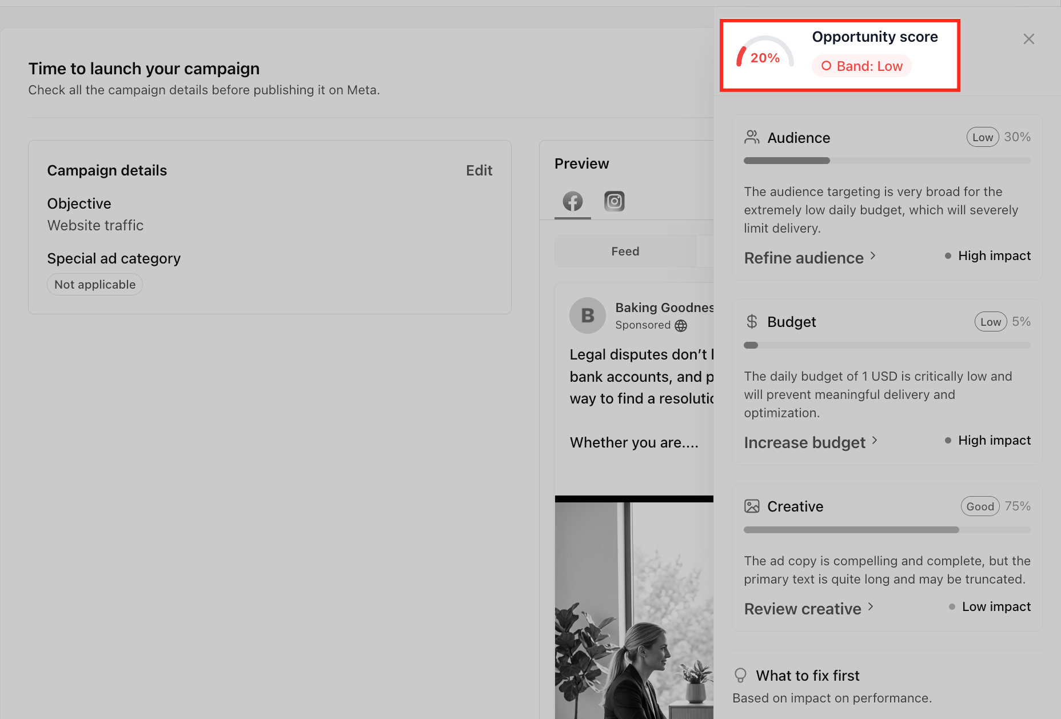Switch preview to the Facebook icon tab
The width and height of the screenshot is (1061, 719).
pos(573,201)
